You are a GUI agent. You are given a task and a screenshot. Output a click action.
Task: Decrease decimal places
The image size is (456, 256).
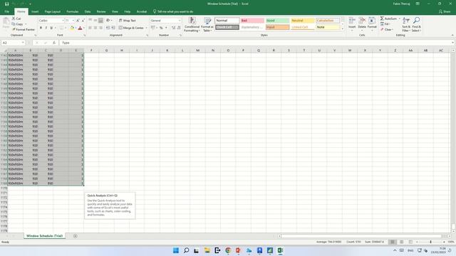click(179, 28)
